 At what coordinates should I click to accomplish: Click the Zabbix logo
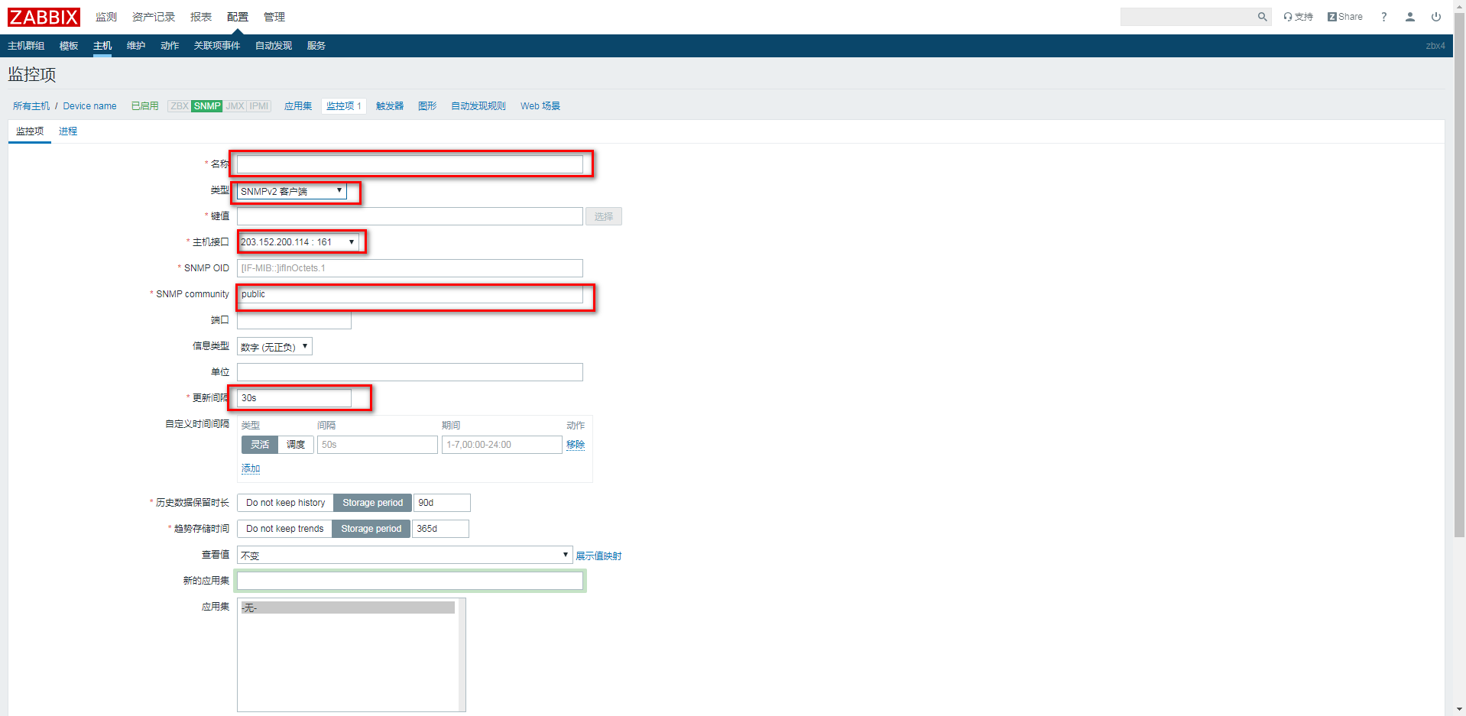pyautogui.click(x=44, y=17)
